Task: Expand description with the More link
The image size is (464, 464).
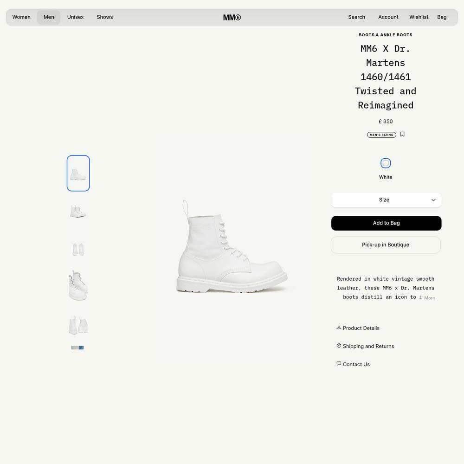Action: tap(429, 298)
